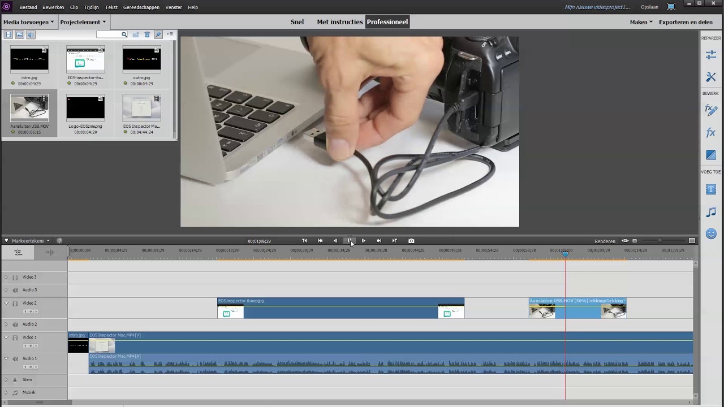Image resolution: width=724 pixels, height=407 pixels.
Task: Open the Clip menu
Action: [x=74, y=7]
